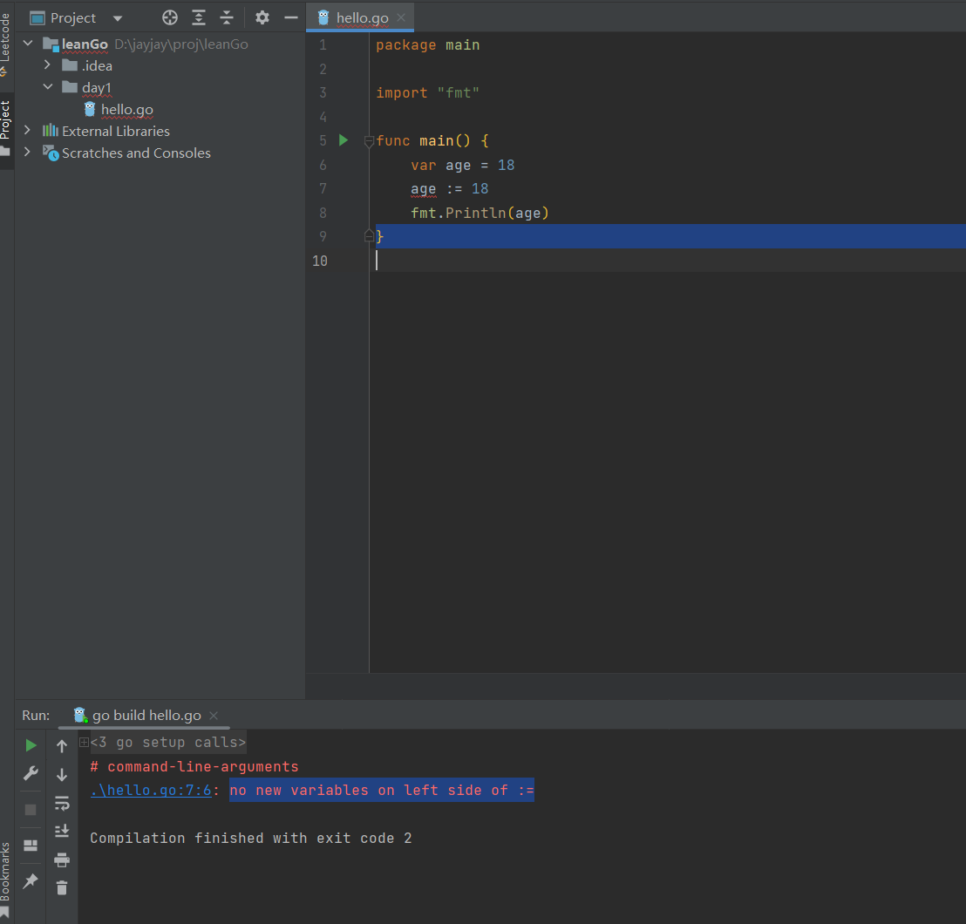Collapse the day1 folder
966x924 pixels.
pos(48,87)
